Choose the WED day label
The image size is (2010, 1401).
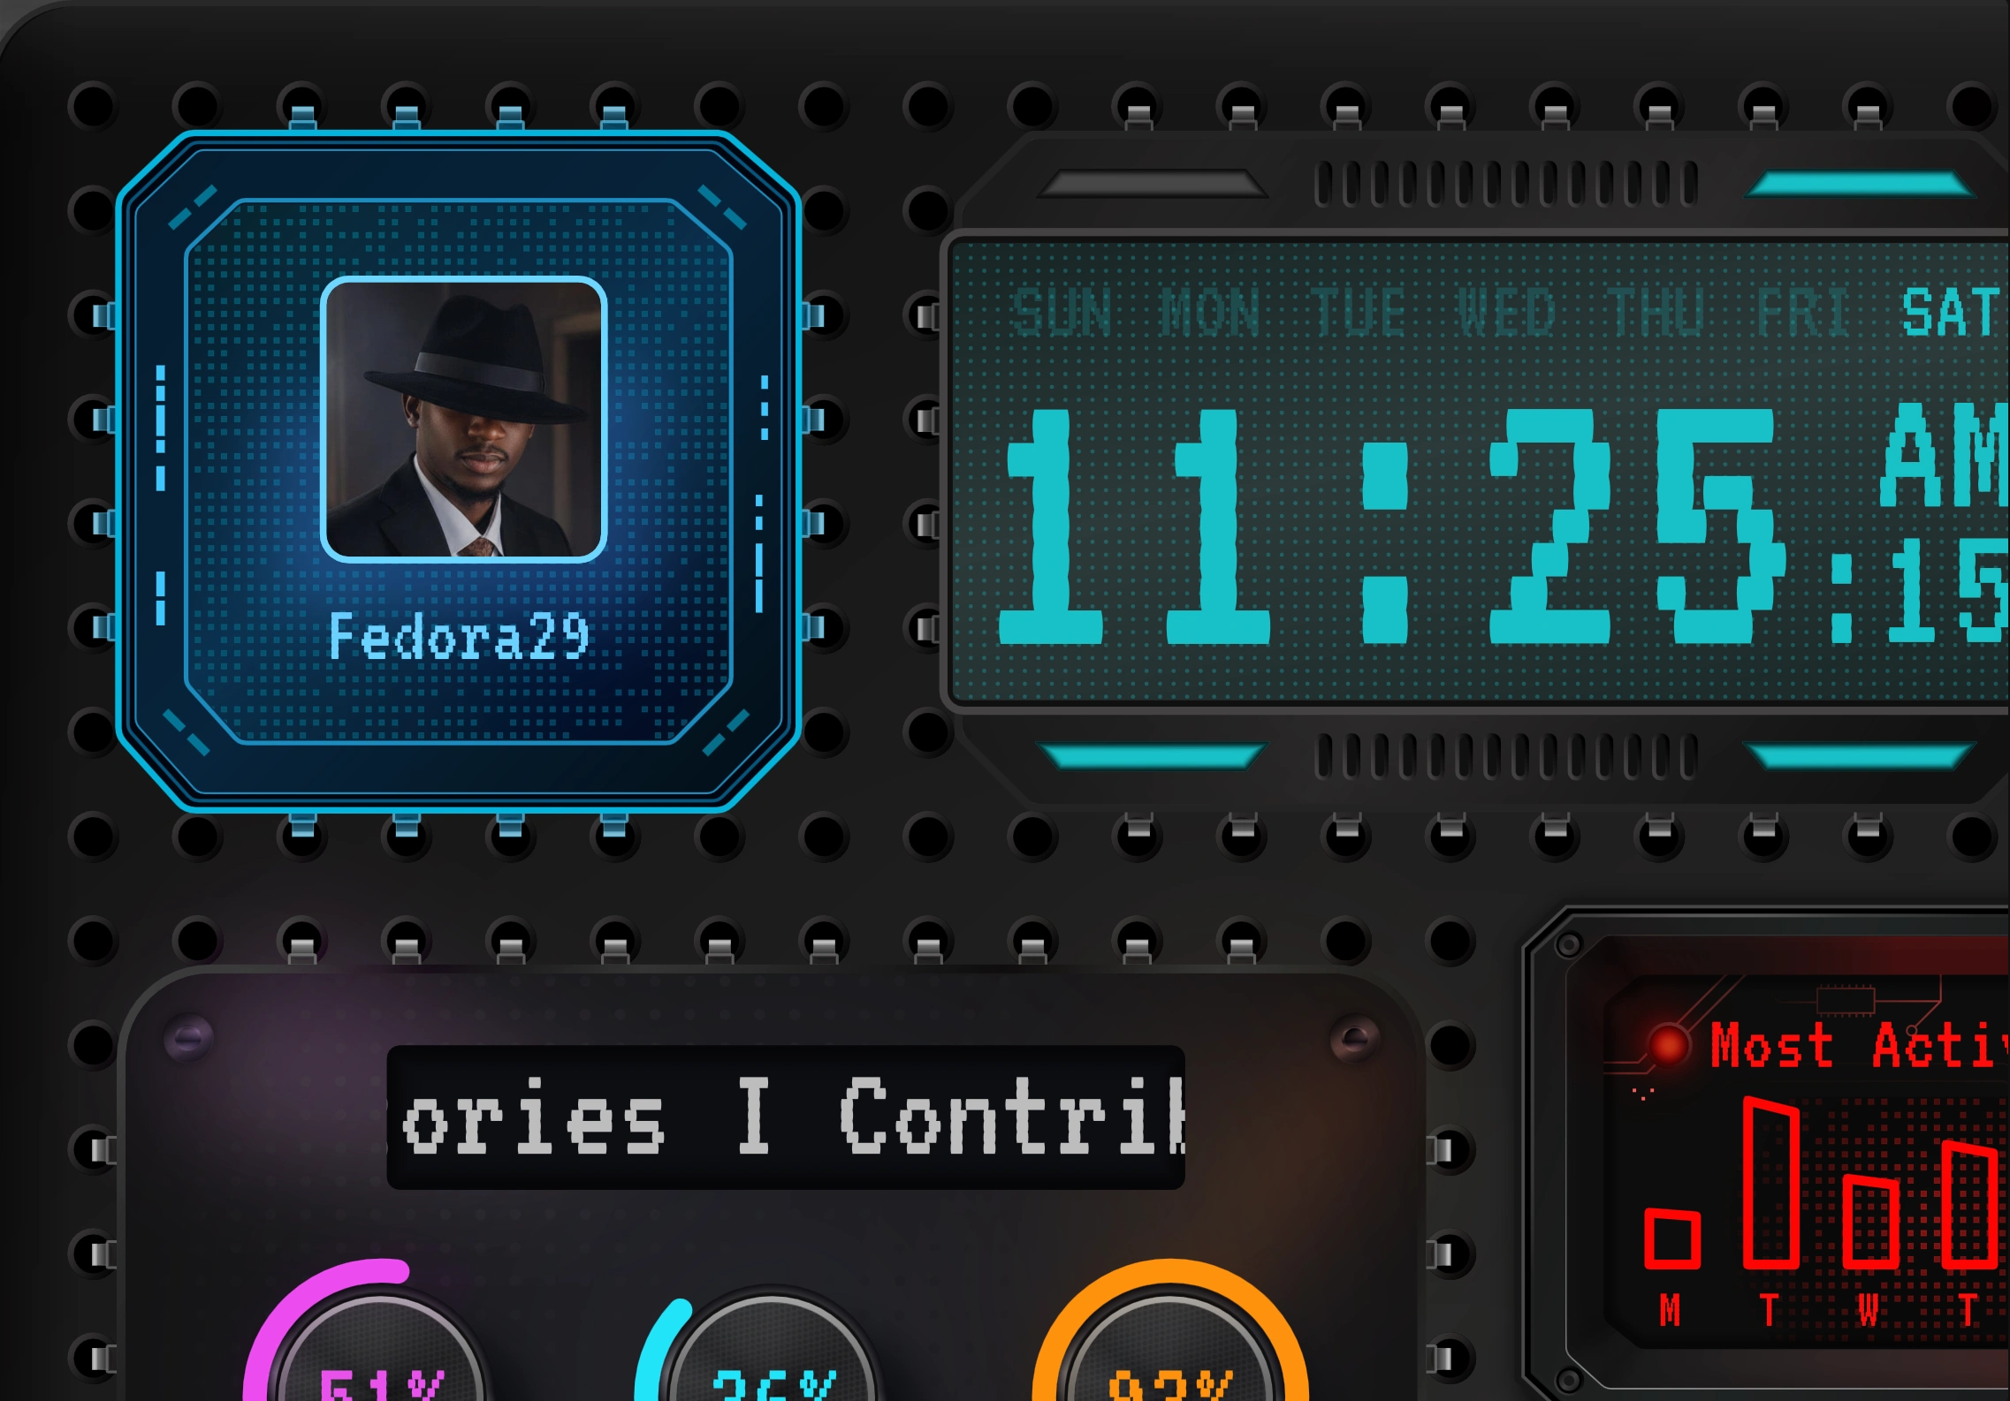(x=1506, y=313)
